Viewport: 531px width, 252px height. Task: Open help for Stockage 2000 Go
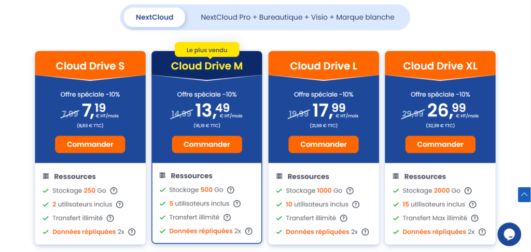468,191
